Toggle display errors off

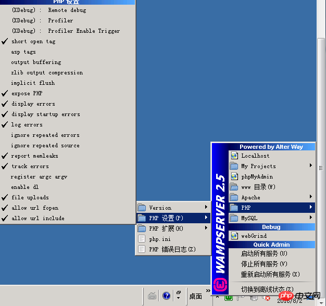click(68, 104)
